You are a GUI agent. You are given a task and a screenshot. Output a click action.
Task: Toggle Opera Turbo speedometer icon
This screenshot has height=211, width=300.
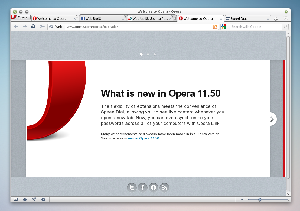coord(43,200)
